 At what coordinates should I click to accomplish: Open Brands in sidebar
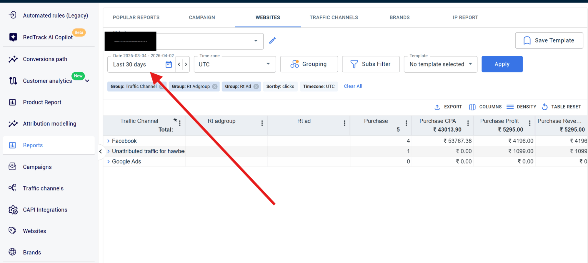coord(32,252)
